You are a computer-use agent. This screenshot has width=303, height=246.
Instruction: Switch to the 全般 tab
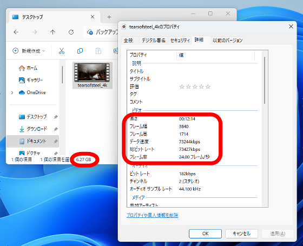(128, 41)
